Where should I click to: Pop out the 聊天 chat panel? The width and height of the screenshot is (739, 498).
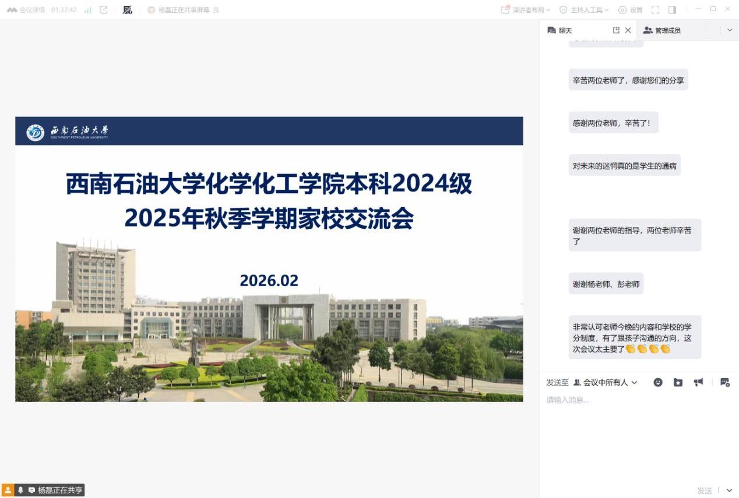click(x=616, y=30)
